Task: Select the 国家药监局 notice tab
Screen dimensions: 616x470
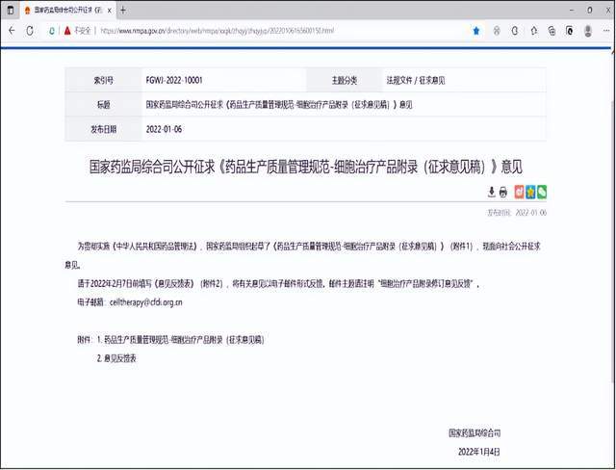Action: [x=58, y=10]
